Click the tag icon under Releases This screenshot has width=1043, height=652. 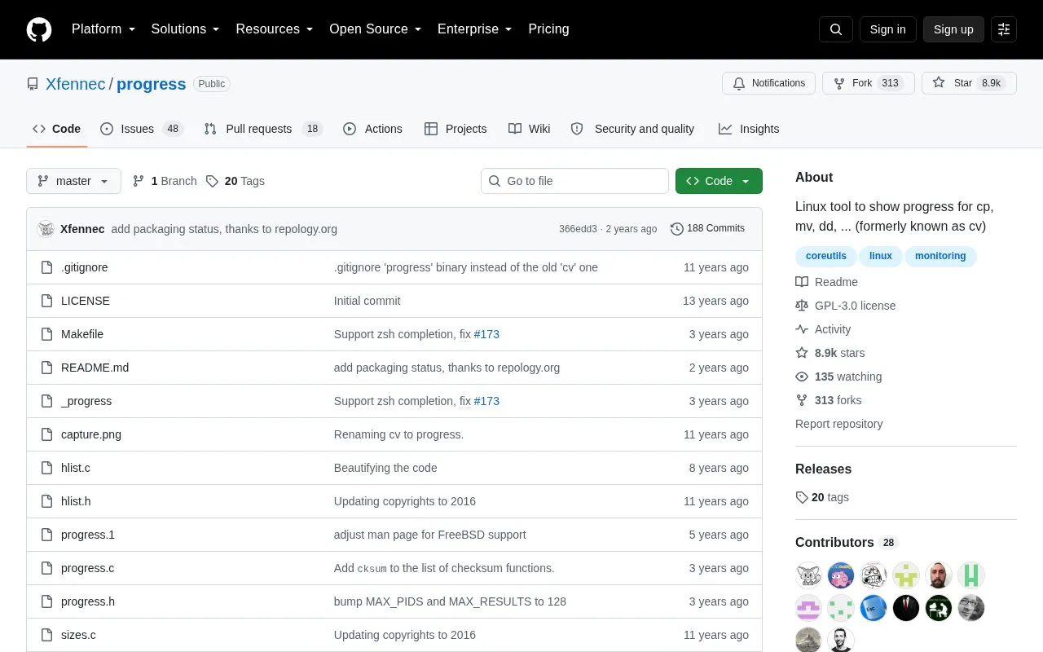click(x=802, y=497)
